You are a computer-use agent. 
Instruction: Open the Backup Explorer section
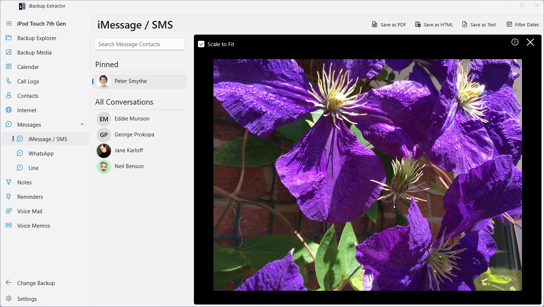click(37, 38)
